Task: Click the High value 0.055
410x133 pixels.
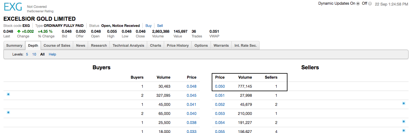Action: pos(112,32)
